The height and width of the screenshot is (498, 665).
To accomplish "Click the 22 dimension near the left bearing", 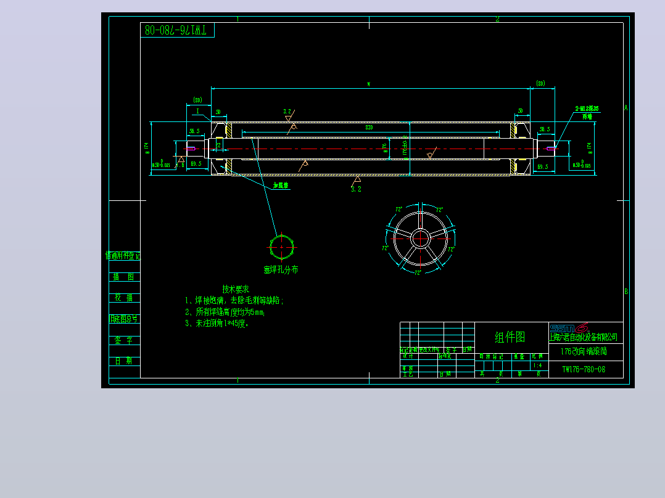I will pos(218,145).
